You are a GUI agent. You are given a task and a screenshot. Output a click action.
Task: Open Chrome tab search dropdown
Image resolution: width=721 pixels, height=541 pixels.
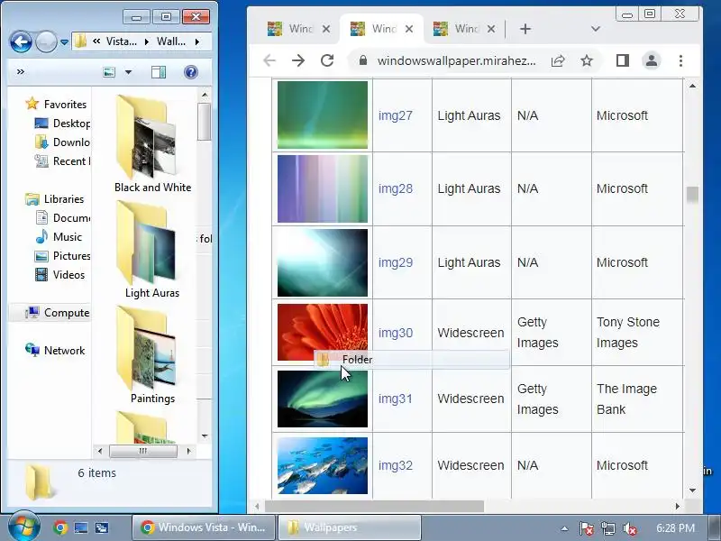596,29
